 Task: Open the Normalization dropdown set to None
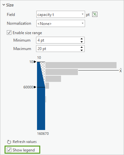tap(61, 23)
